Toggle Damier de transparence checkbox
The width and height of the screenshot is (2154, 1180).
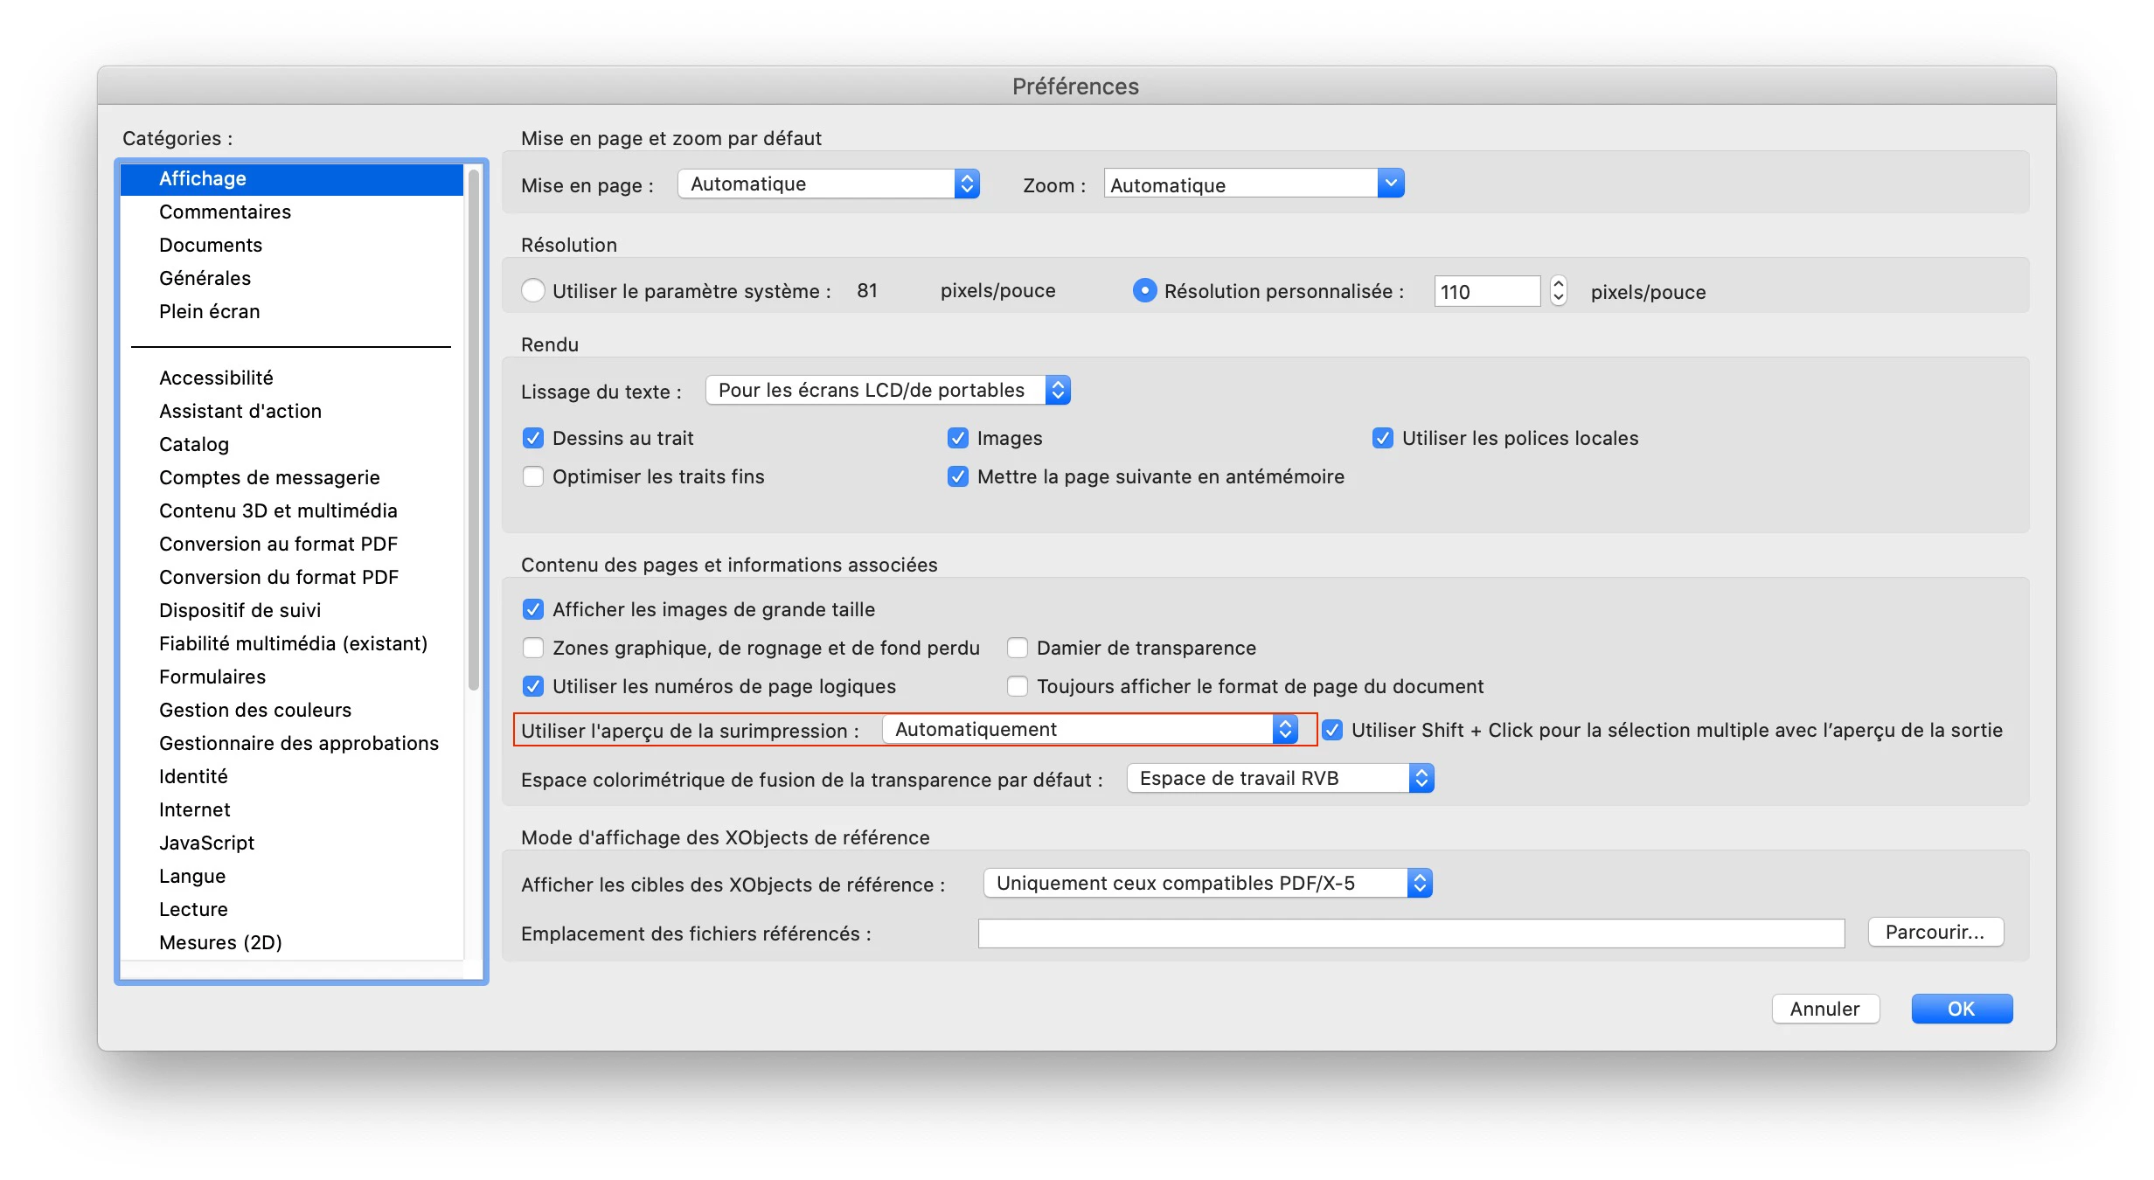point(1018,648)
